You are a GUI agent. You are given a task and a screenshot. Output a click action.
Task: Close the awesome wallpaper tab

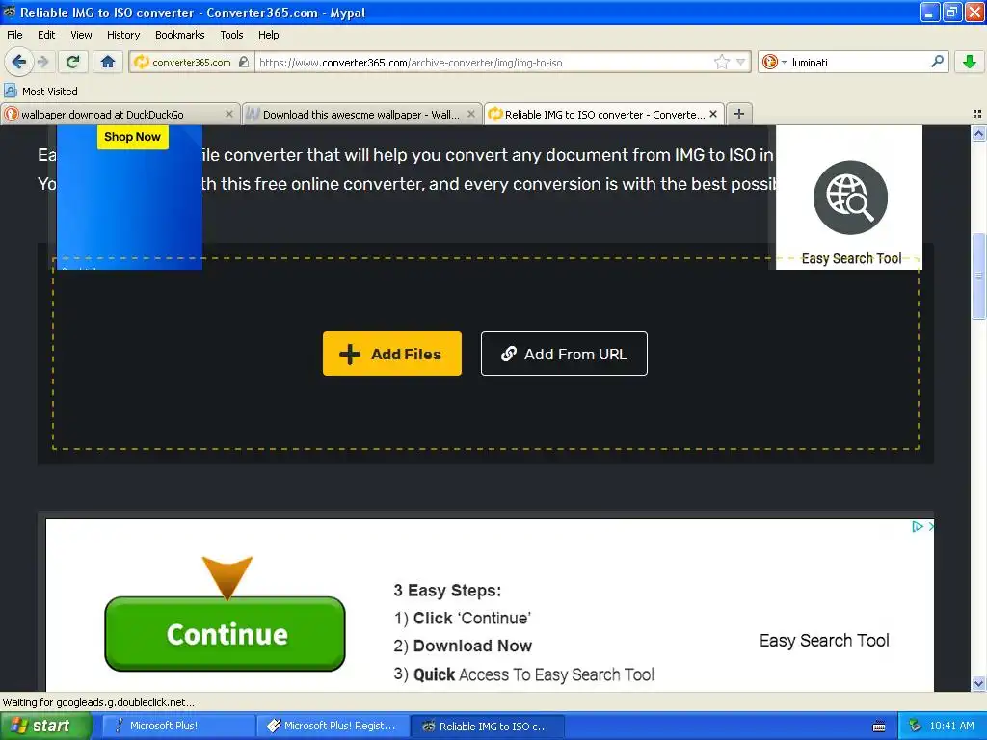pos(470,114)
